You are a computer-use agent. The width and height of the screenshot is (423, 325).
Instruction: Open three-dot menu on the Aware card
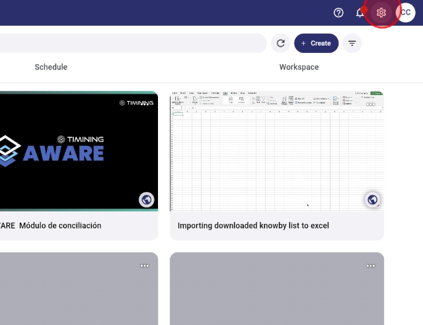pyautogui.click(x=145, y=104)
